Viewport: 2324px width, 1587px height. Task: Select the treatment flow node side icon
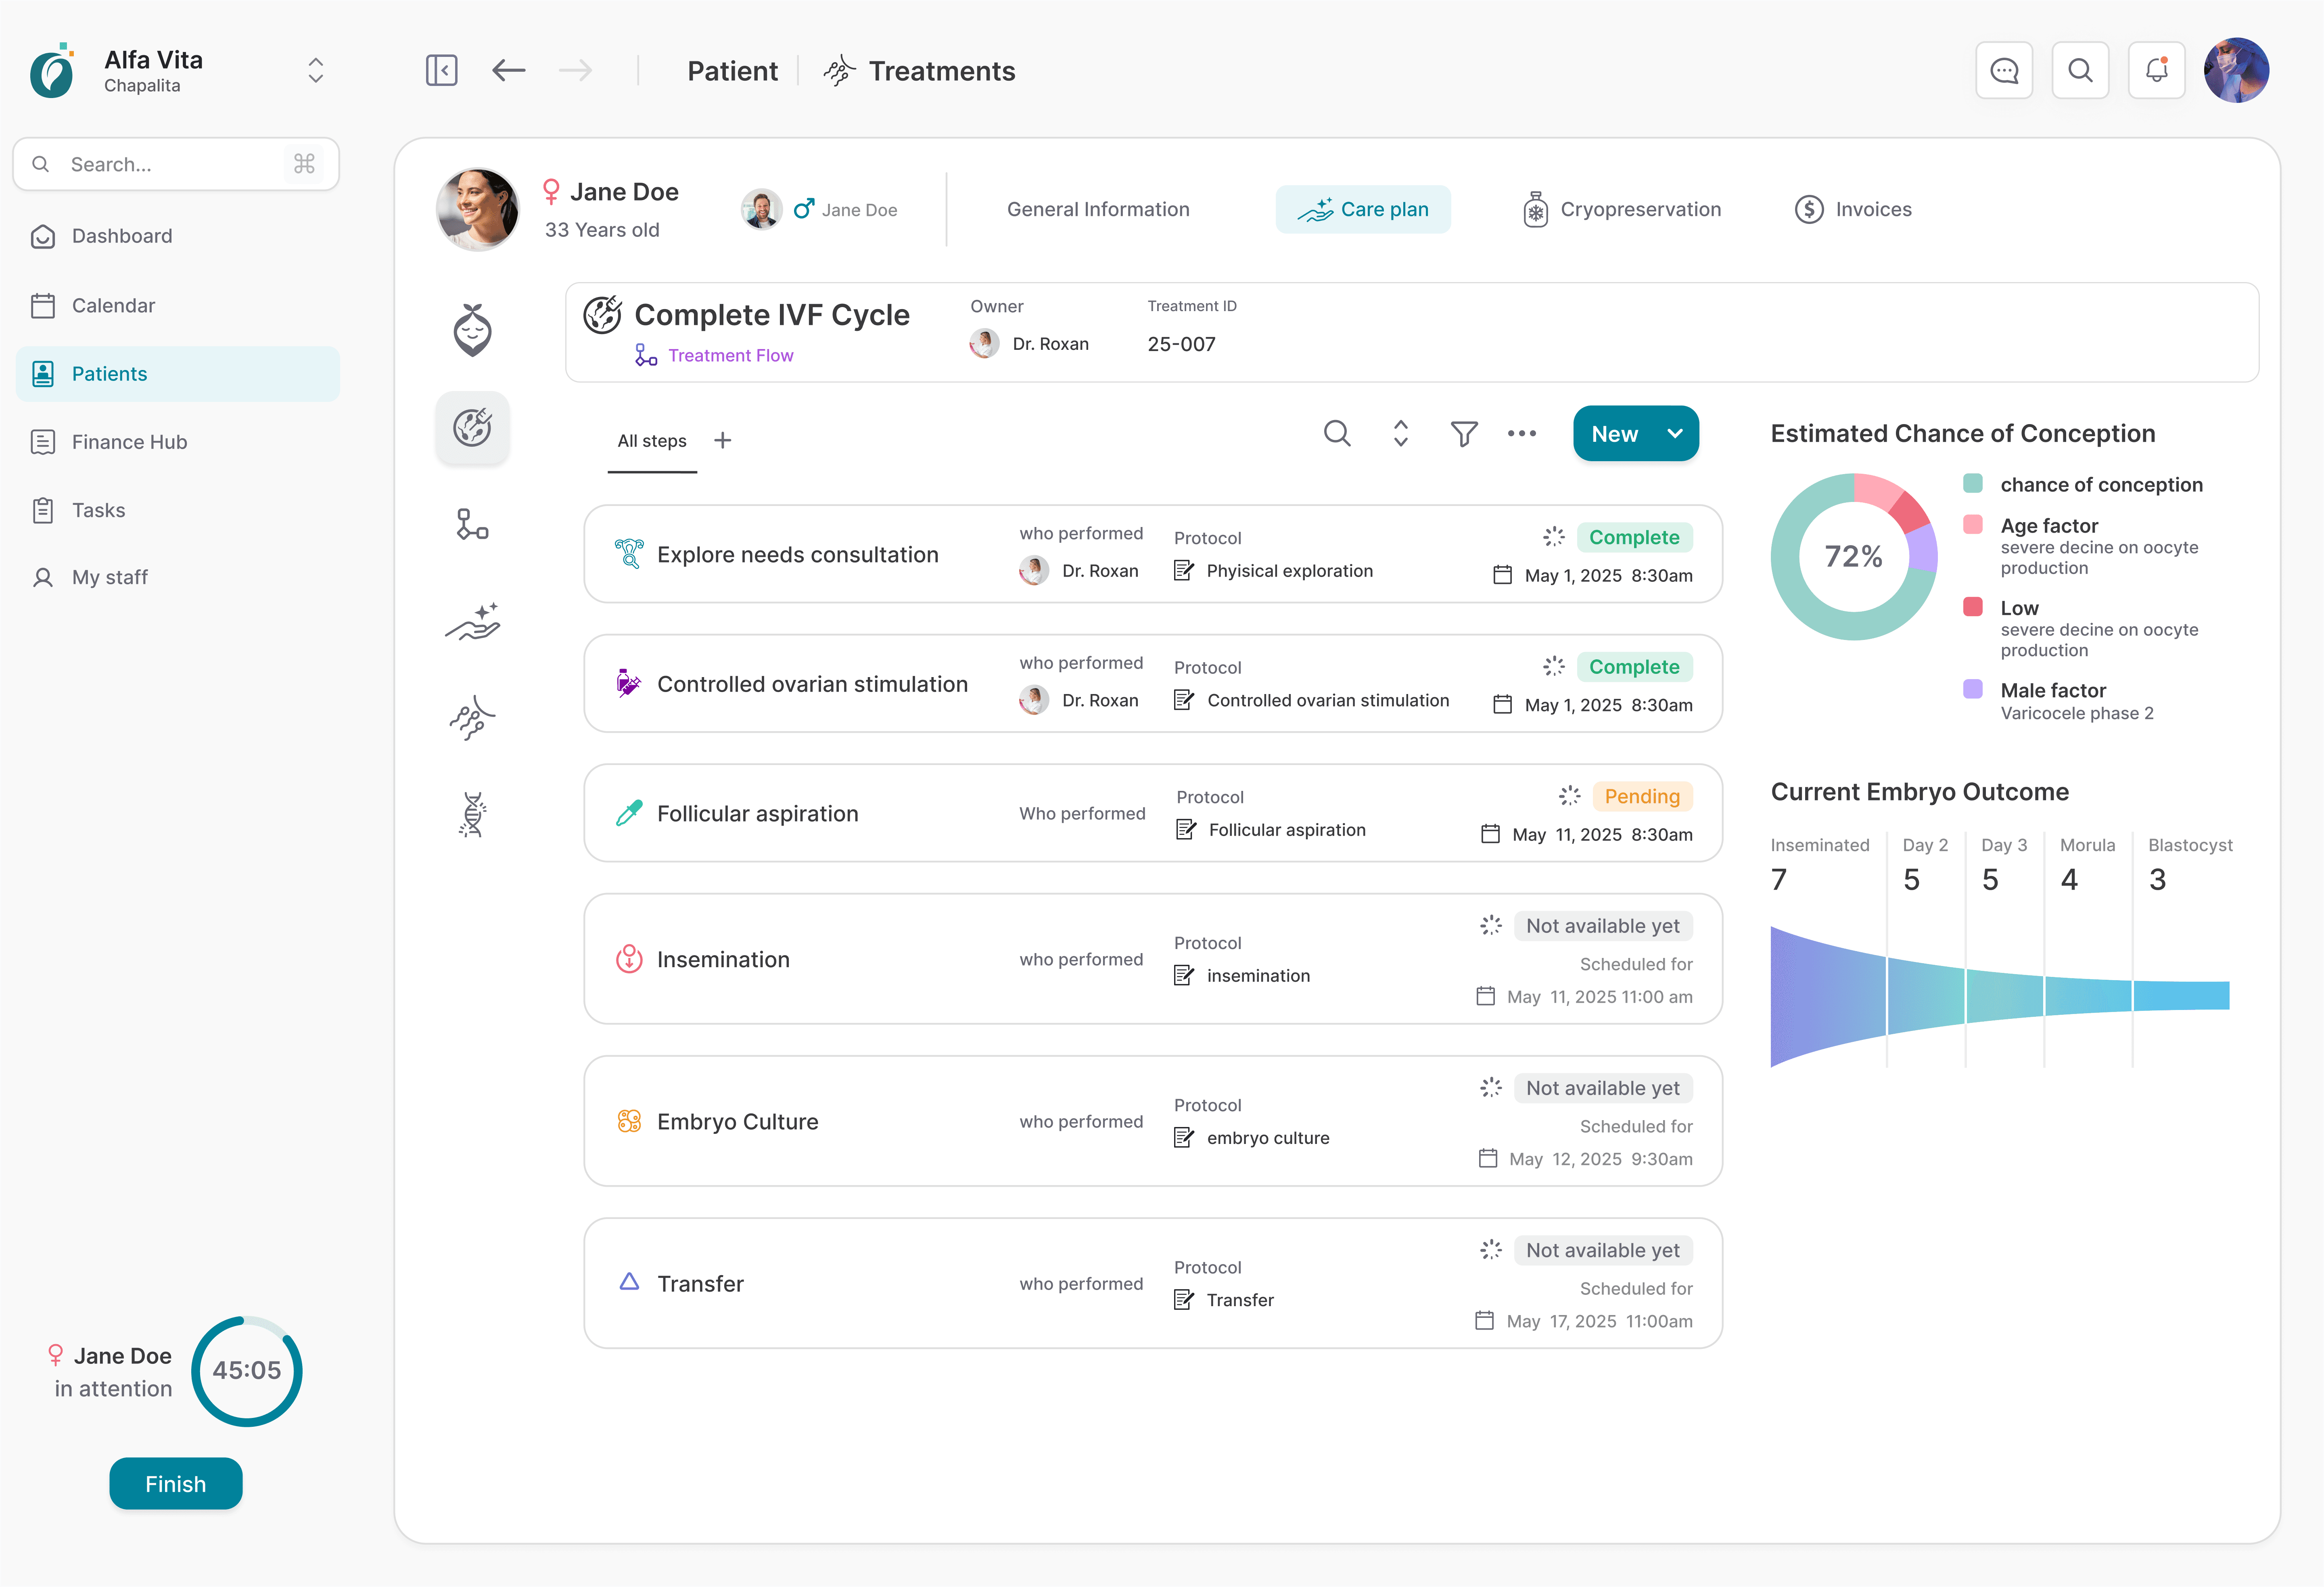tap(472, 524)
